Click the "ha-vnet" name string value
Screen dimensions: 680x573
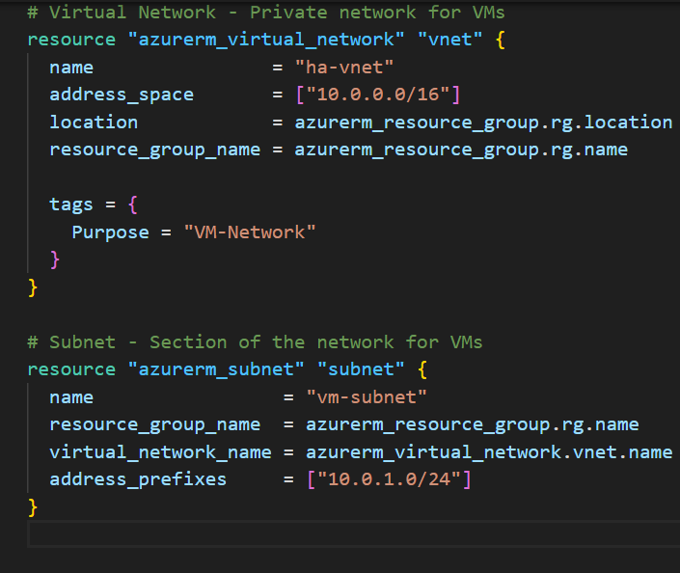[345, 68]
